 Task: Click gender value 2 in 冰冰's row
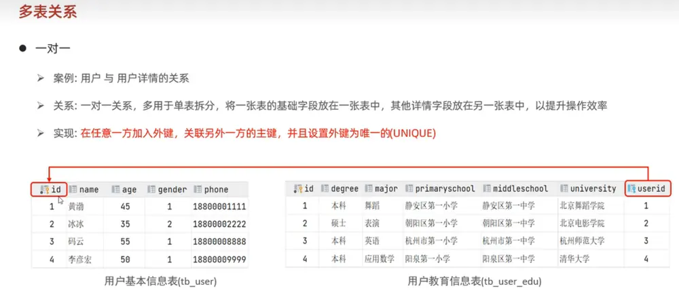click(169, 224)
